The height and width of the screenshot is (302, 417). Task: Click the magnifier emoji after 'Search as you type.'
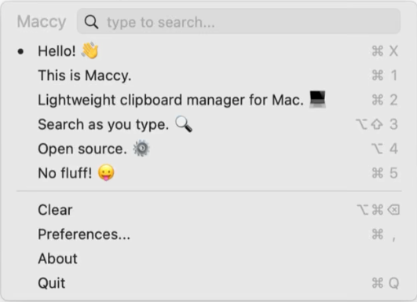click(184, 124)
